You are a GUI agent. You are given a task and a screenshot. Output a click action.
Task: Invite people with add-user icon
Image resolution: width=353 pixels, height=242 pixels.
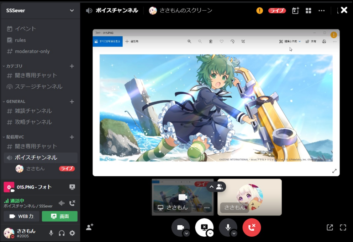click(90, 227)
